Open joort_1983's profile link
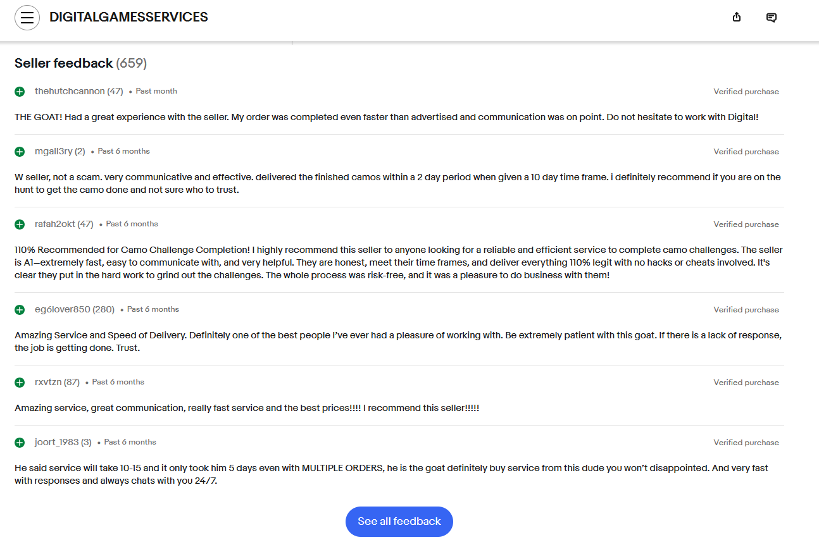This screenshot has height=547, width=819. (57, 442)
